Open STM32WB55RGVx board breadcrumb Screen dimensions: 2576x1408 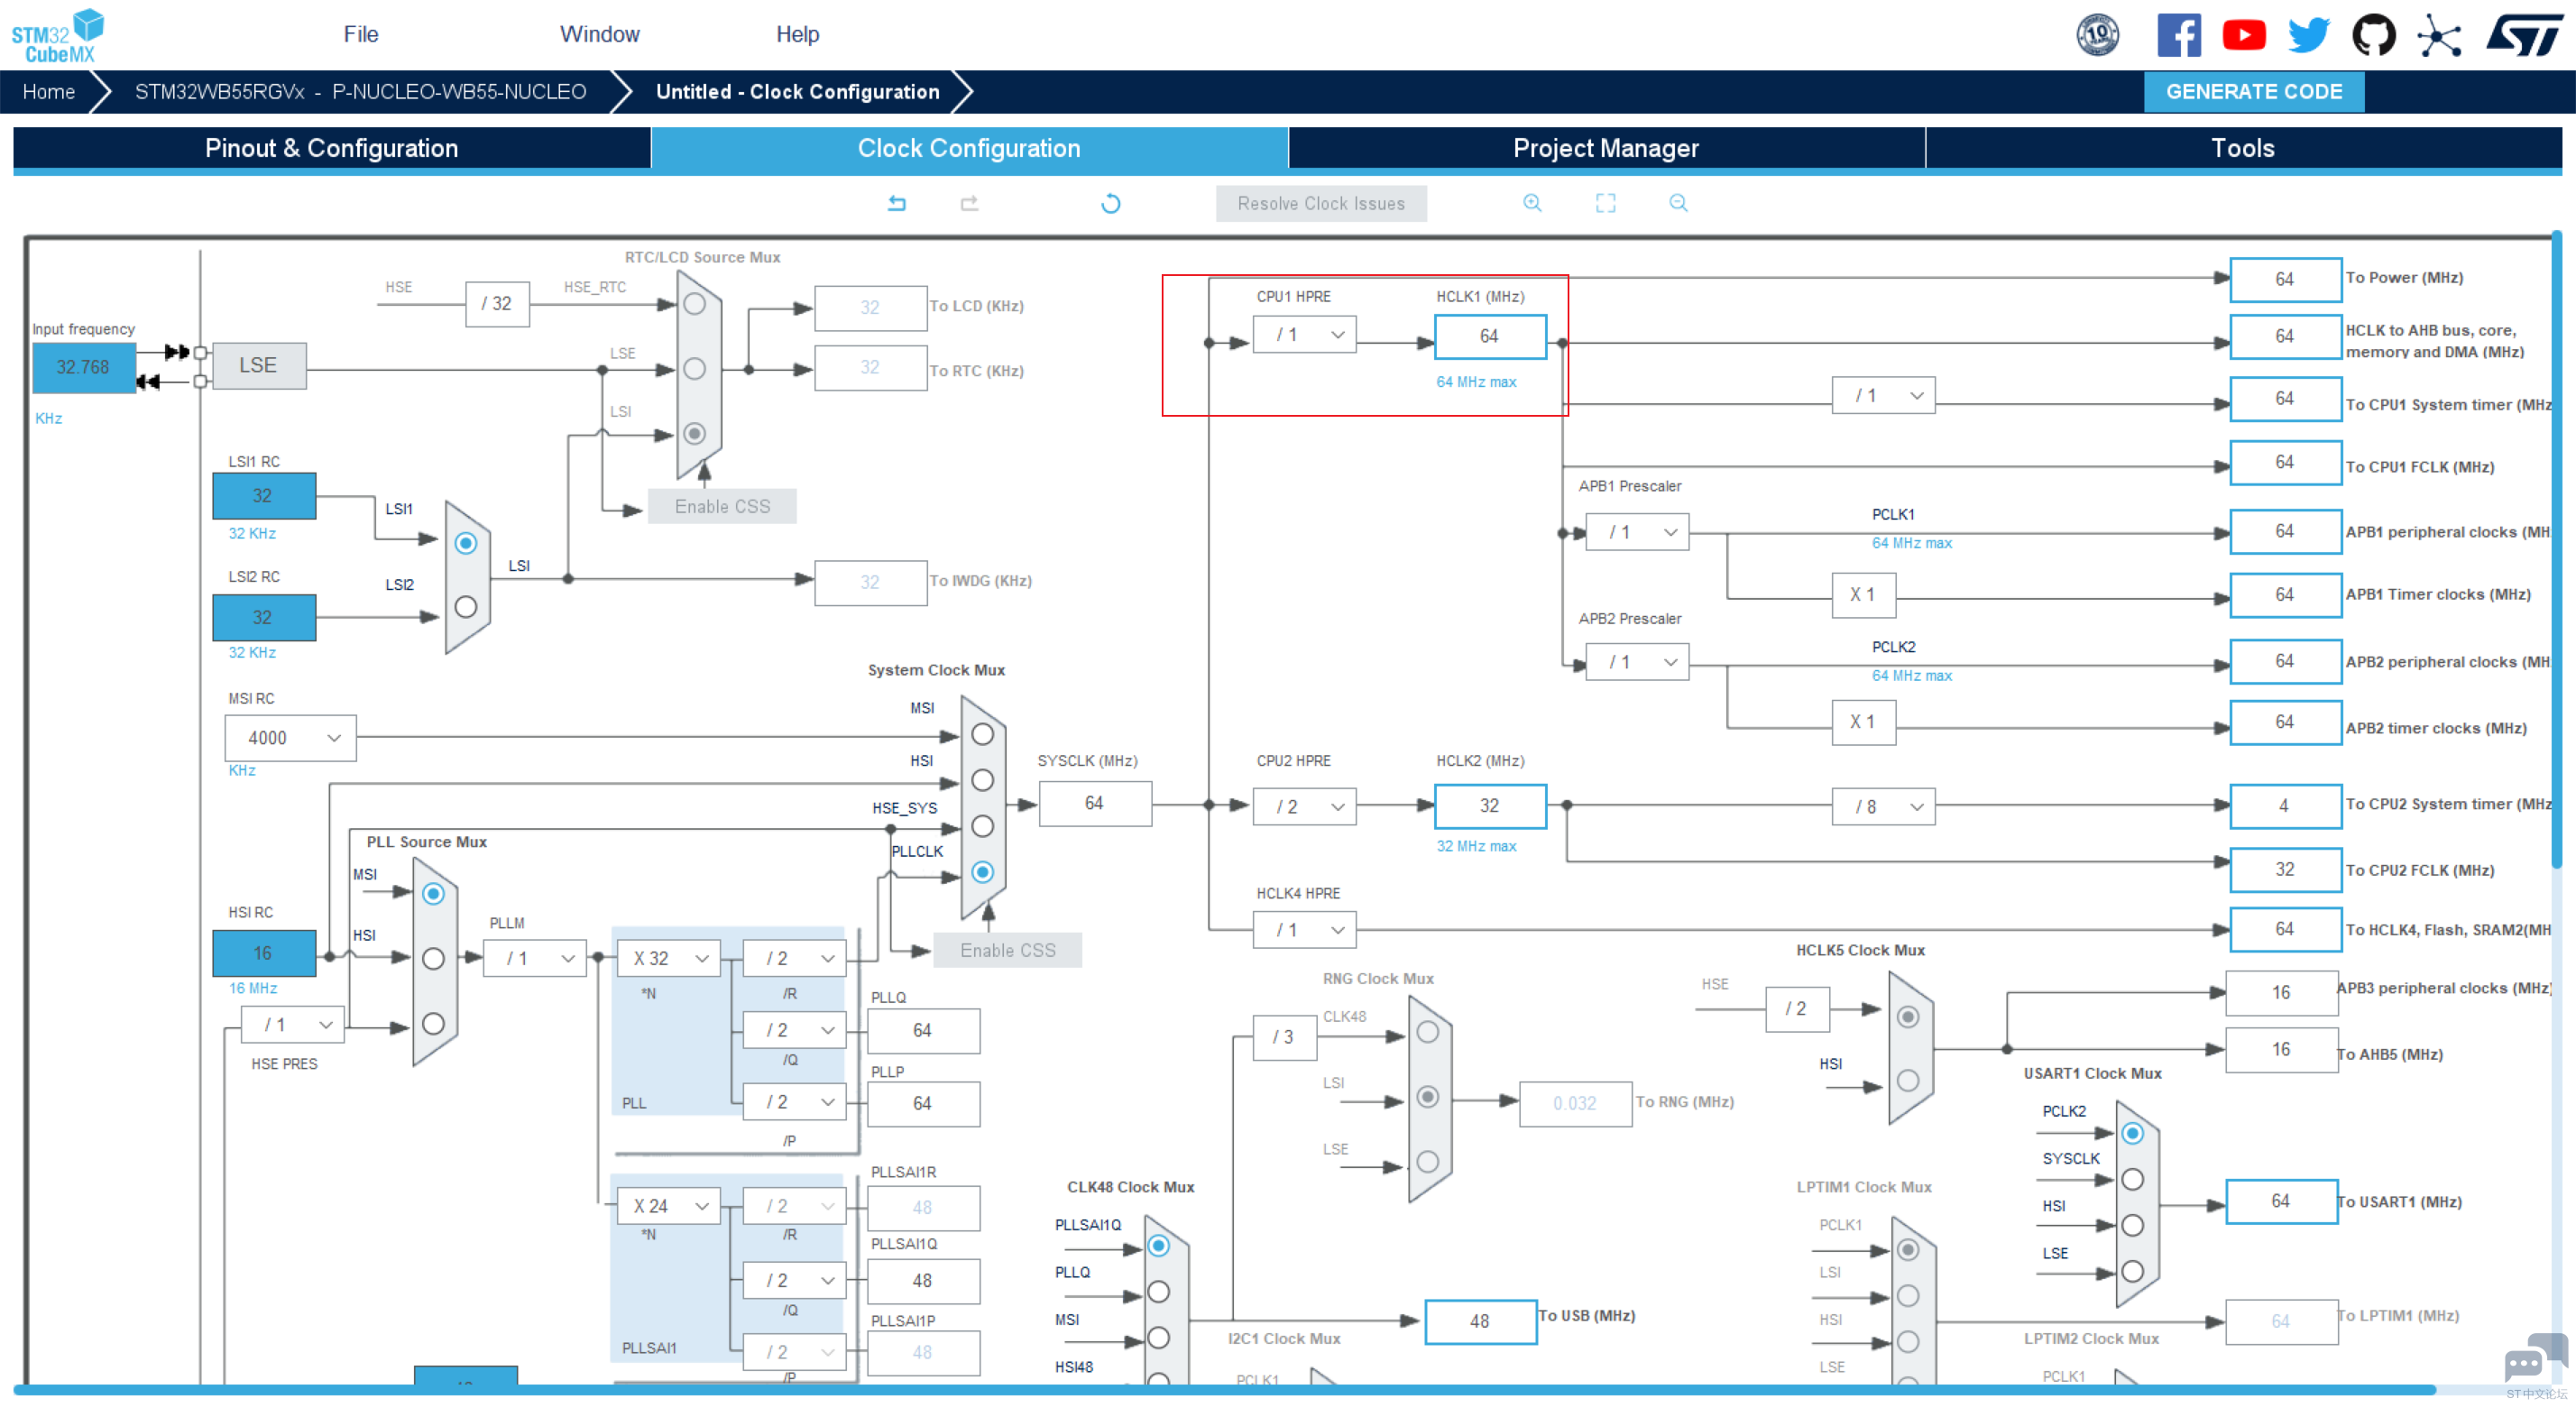point(360,92)
